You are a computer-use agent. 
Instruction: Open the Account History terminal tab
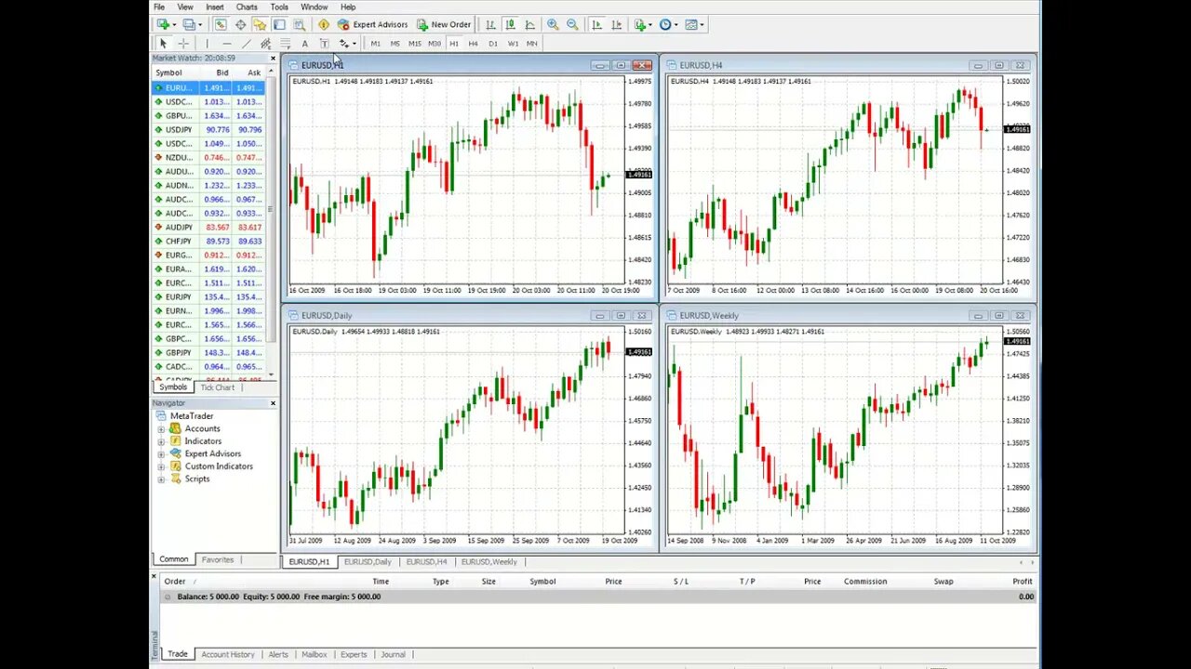point(228,654)
